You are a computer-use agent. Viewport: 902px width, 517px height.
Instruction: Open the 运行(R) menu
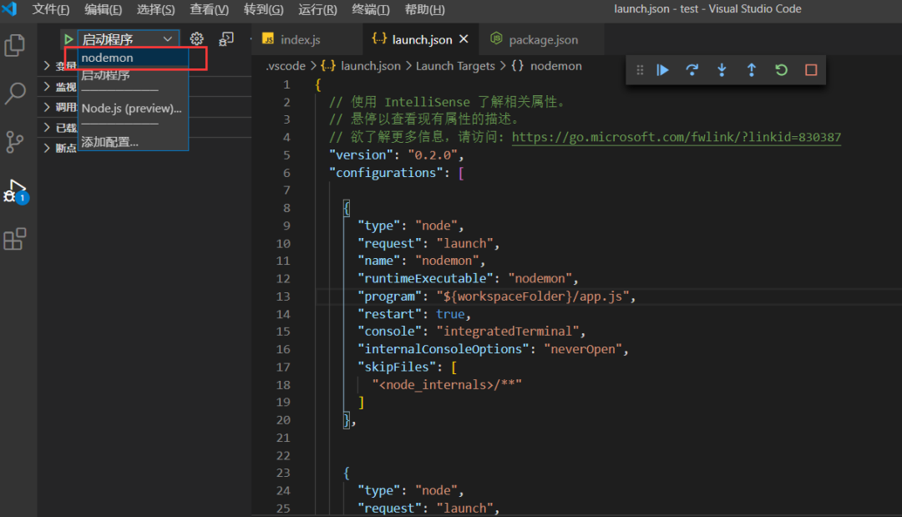pyautogui.click(x=317, y=9)
